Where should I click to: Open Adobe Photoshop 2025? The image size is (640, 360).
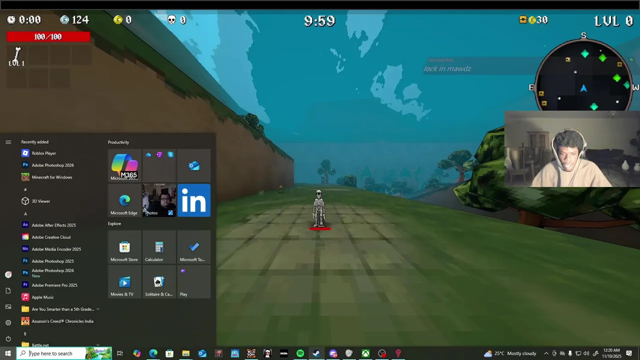pyautogui.click(x=61, y=261)
